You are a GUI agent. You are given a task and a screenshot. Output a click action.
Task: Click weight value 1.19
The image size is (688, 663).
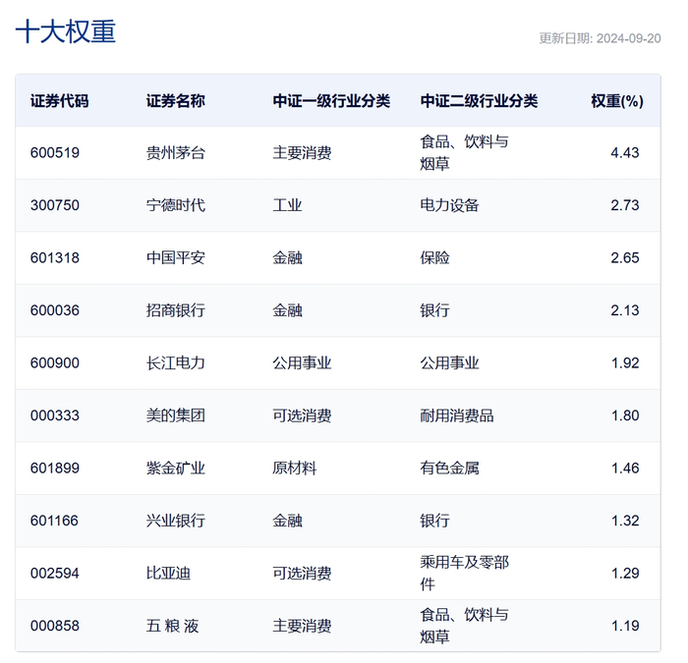pos(625,626)
